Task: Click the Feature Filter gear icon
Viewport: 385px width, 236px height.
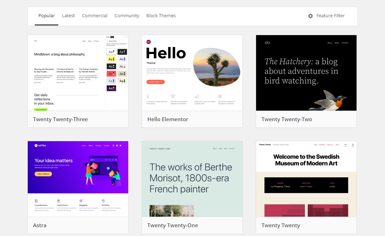Action: coord(311,16)
